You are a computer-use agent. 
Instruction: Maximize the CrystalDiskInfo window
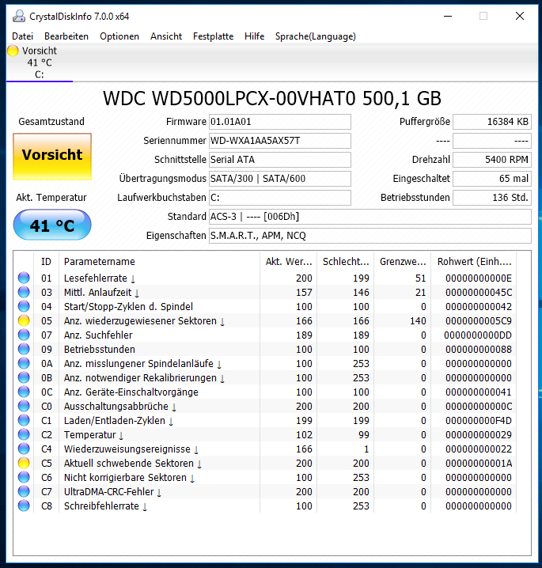point(483,16)
